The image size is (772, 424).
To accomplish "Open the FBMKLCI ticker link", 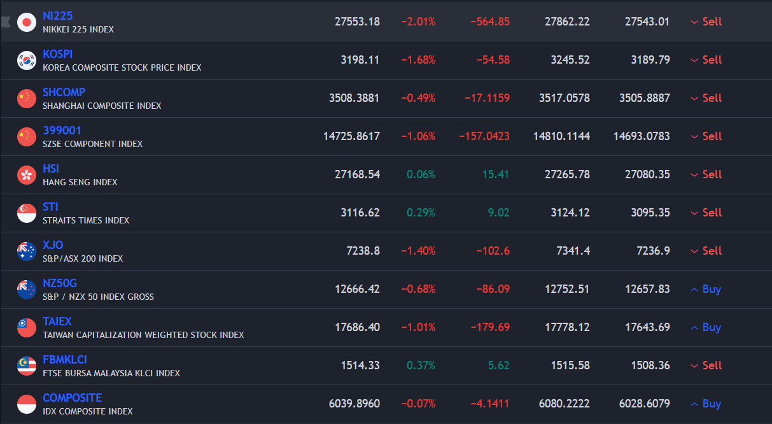I will 65,360.
